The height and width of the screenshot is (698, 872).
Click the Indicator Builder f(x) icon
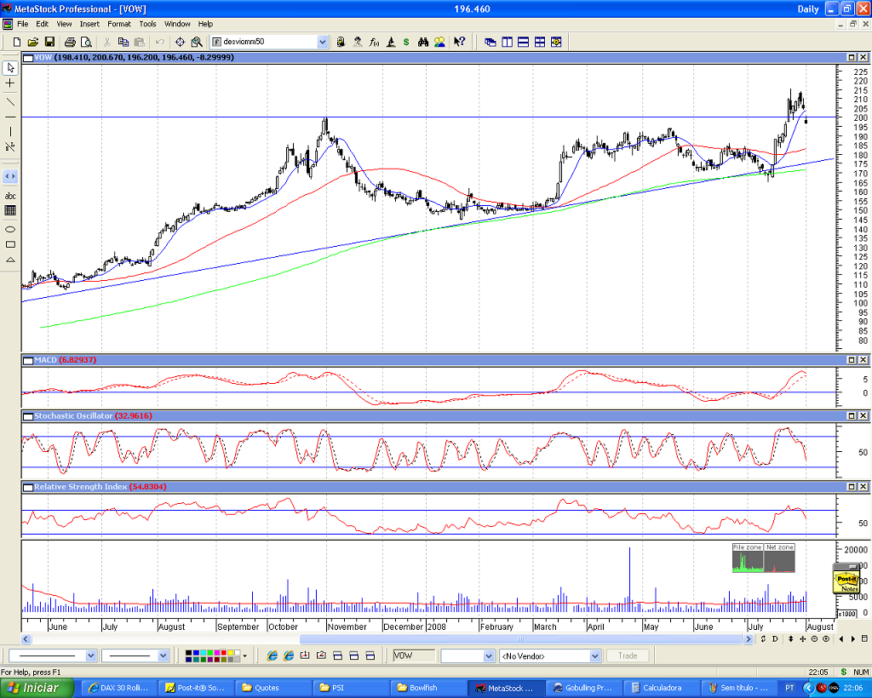[375, 42]
